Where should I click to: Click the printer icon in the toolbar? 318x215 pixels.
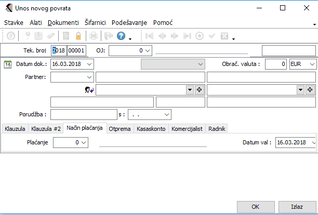tap(93, 36)
